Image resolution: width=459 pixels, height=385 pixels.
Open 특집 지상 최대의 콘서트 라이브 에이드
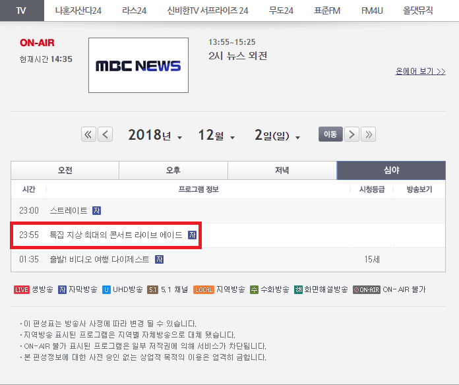[x=116, y=235]
